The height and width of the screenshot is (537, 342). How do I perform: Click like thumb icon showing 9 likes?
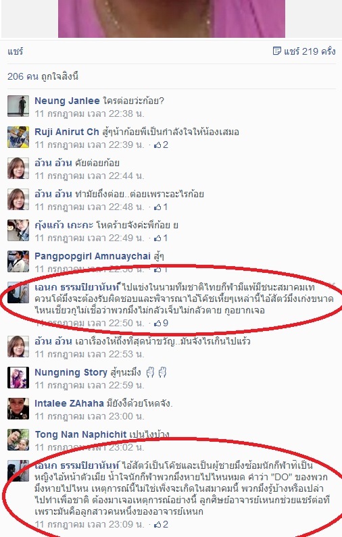(x=157, y=324)
